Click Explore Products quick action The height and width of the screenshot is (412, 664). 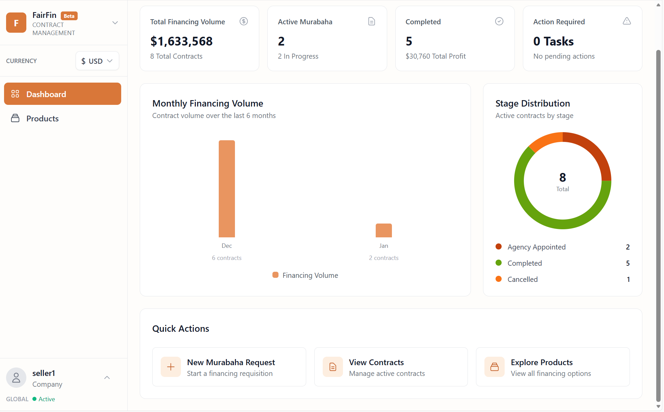tap(552, 367)
